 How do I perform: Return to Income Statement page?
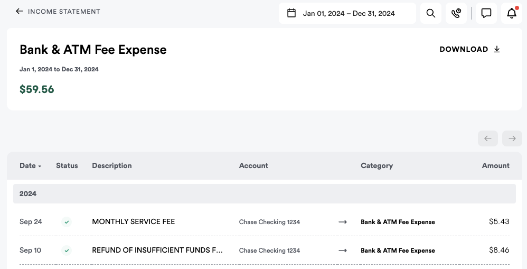(63, 11)
